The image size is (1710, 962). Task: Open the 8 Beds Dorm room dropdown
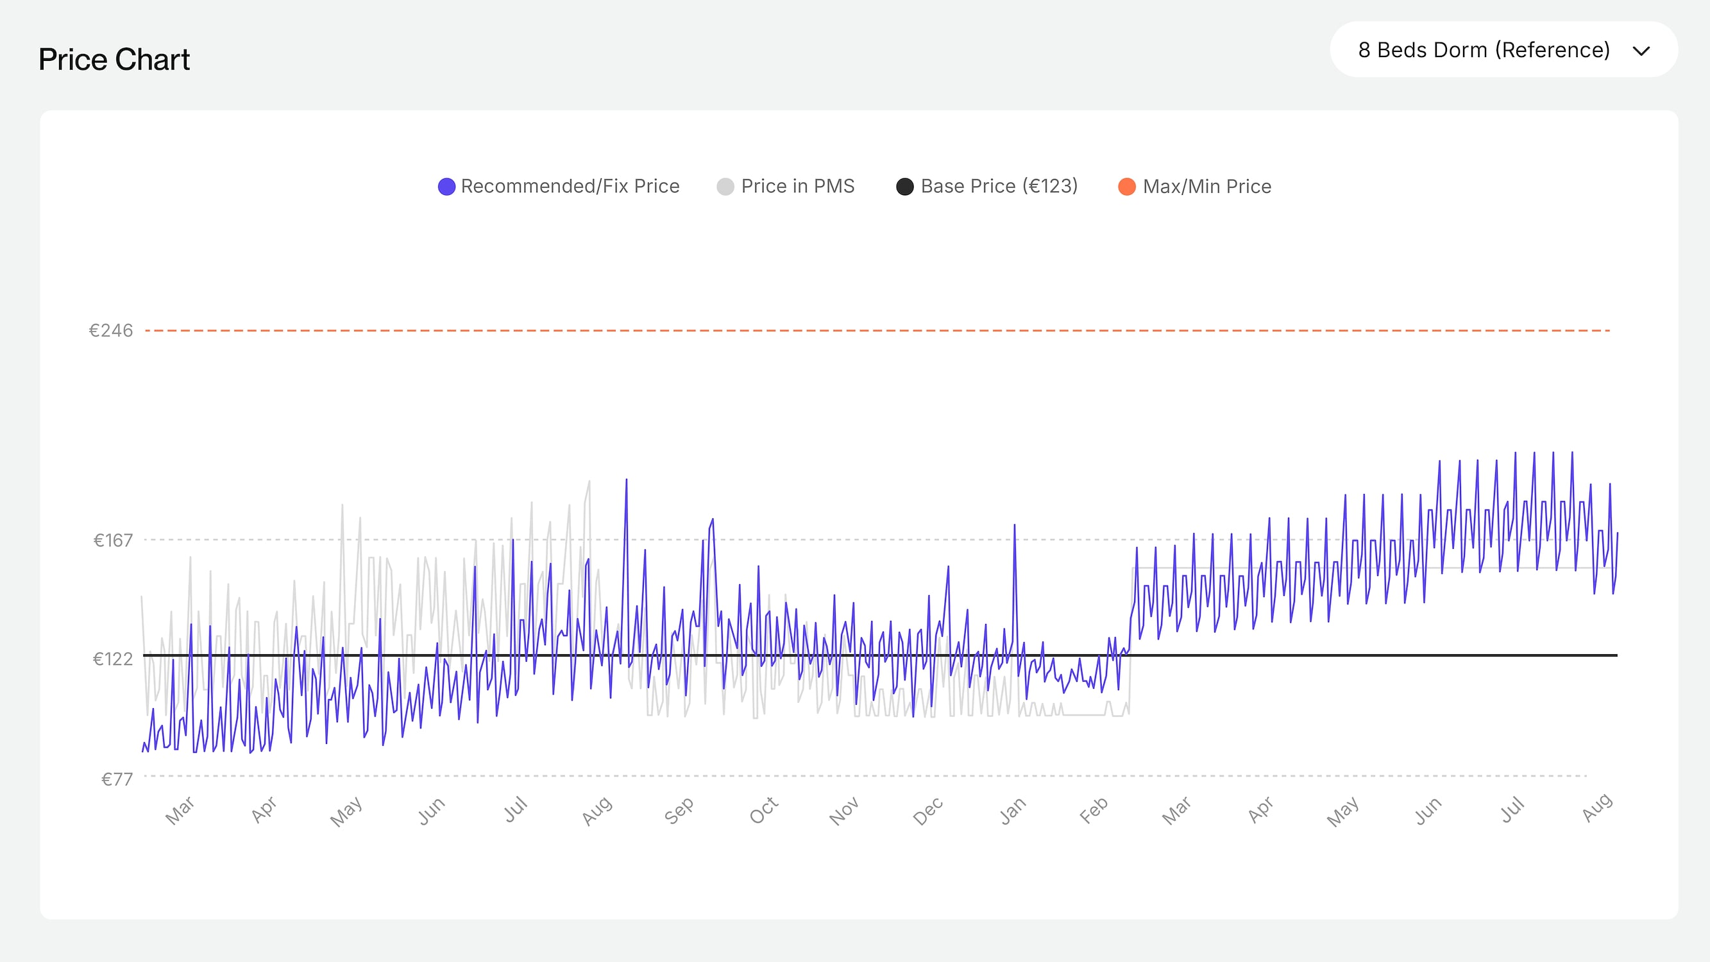[1484, 50]
